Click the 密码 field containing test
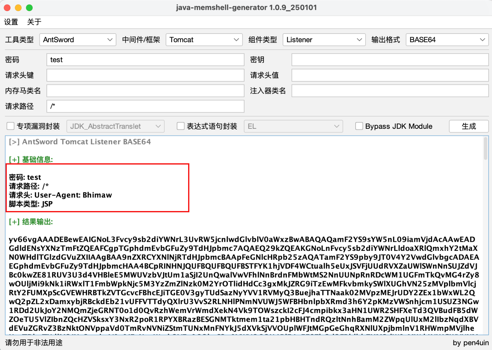This screenshot has width=492, height=350. click(x=145, y=60)
